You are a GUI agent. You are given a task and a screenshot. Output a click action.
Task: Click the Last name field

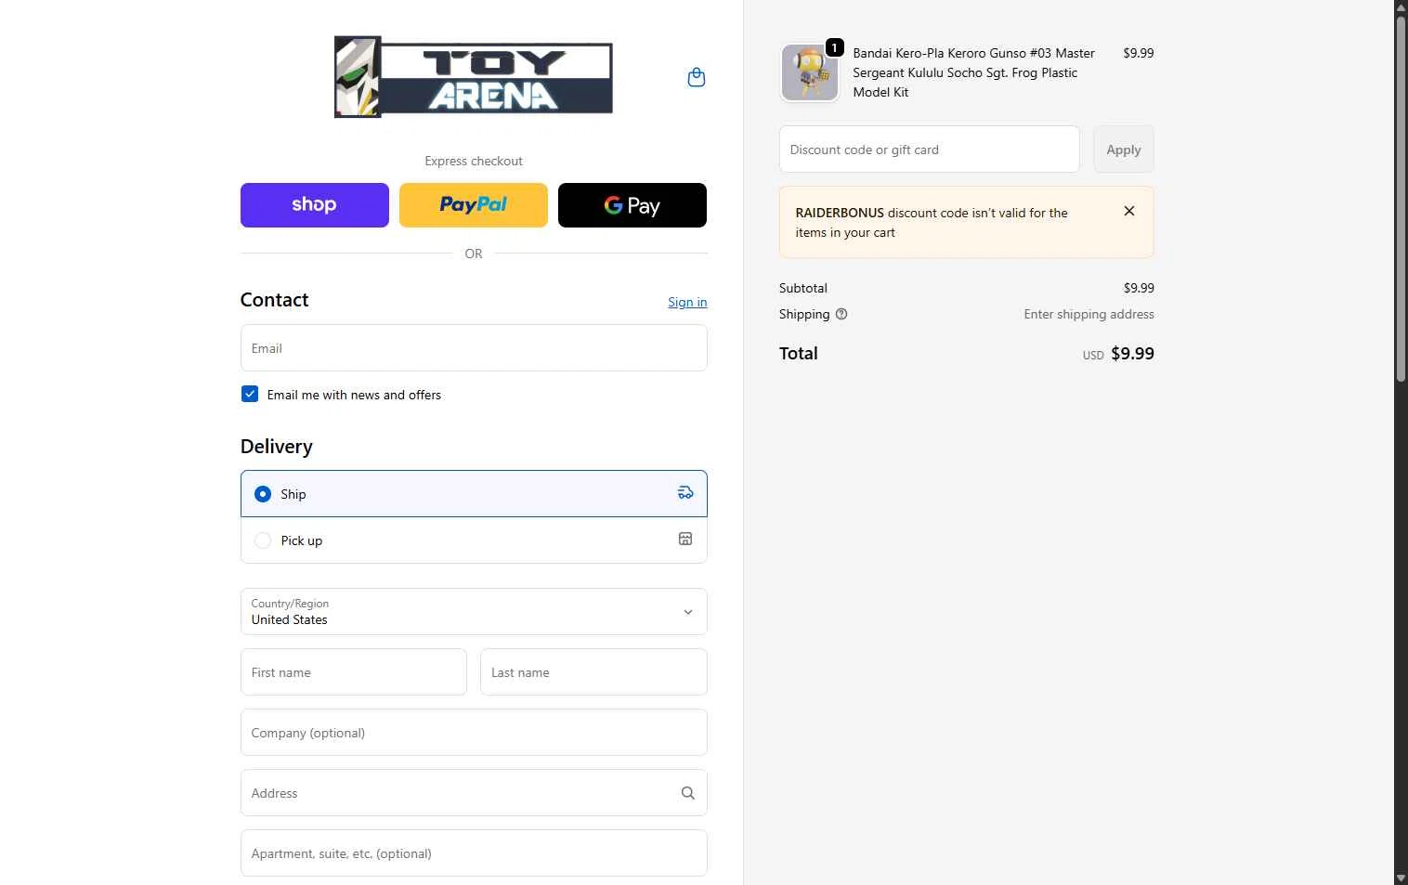pos(593,672)
